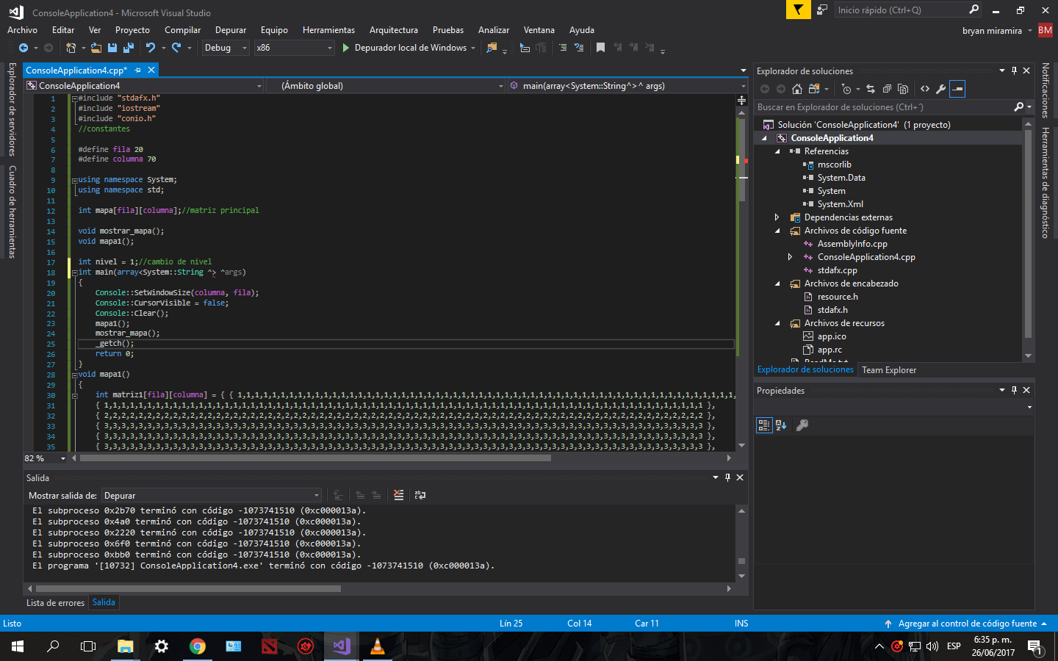Toggle auto-hide pin on Salida panel
This screenshot has height=661, width=1058.
point(727,477)
